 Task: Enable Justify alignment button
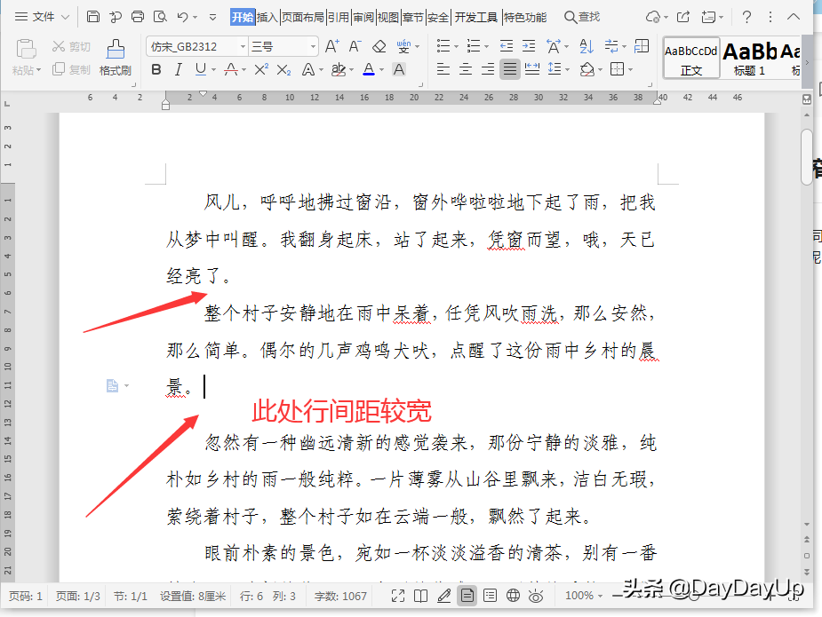click(509, 69)
